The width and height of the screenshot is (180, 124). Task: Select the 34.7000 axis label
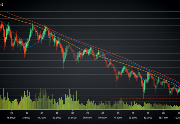point(42,118)
